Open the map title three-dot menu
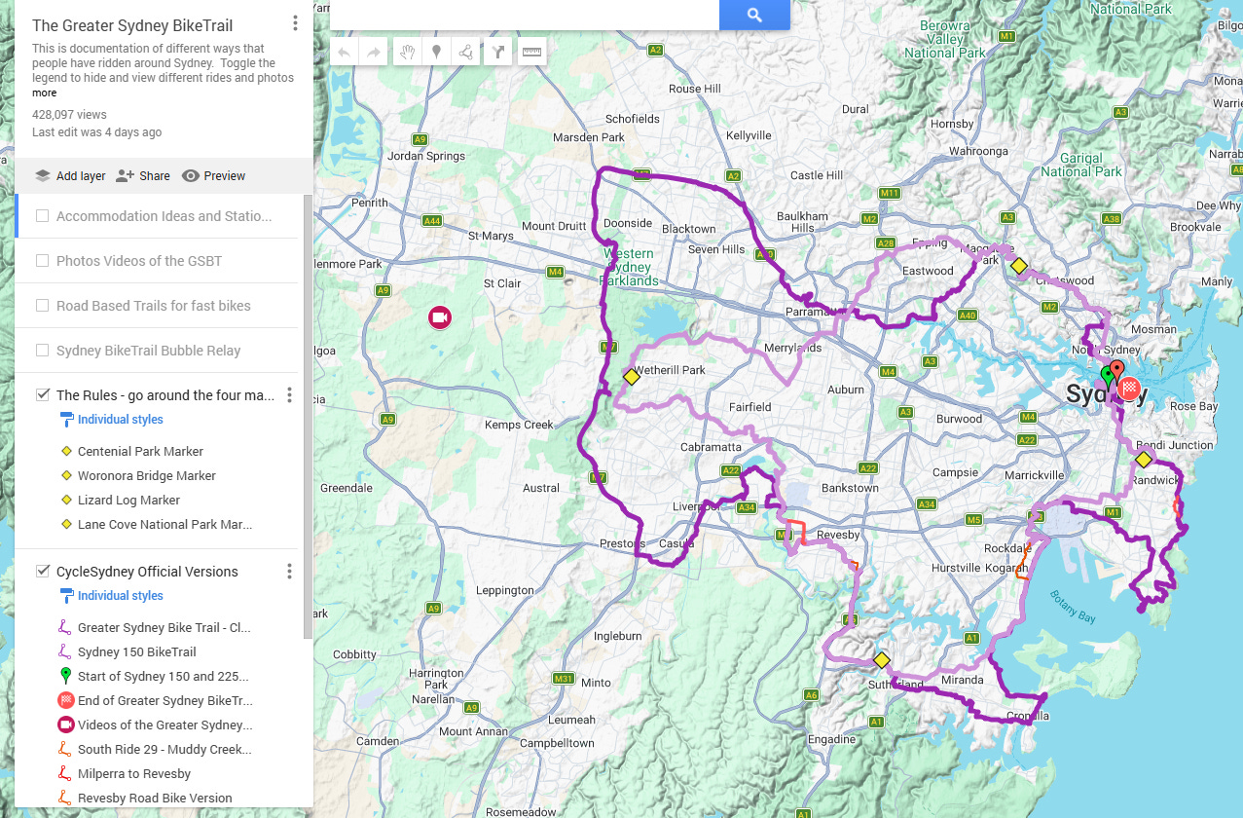 coord(296,23)
